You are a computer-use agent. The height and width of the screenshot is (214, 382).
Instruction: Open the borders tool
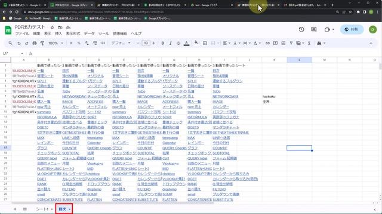click(x=205, y=43)
